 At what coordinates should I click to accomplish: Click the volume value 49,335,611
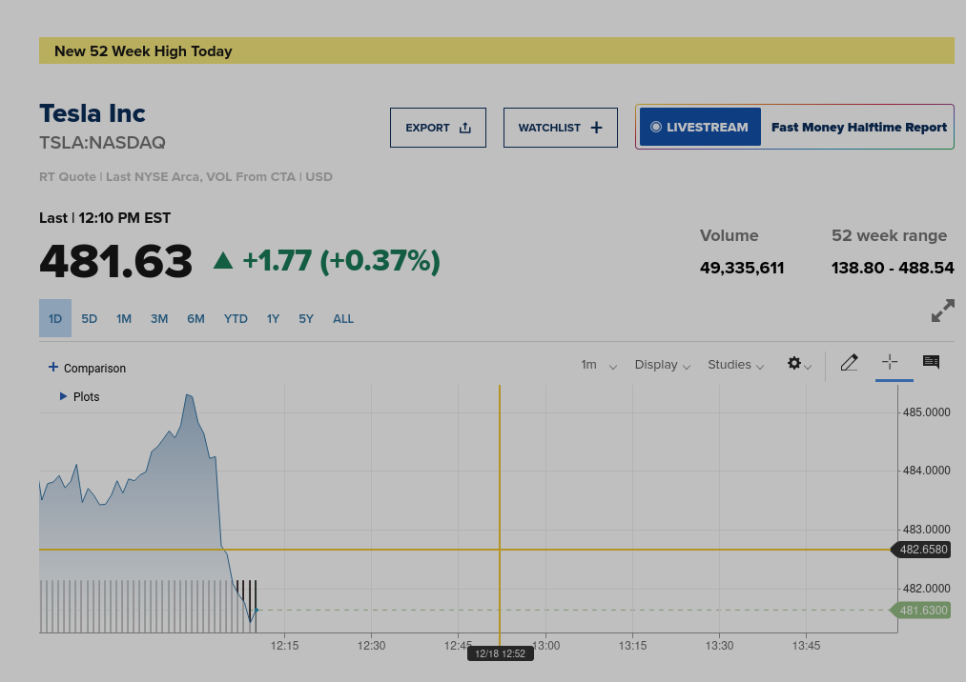tap(742, 268)
